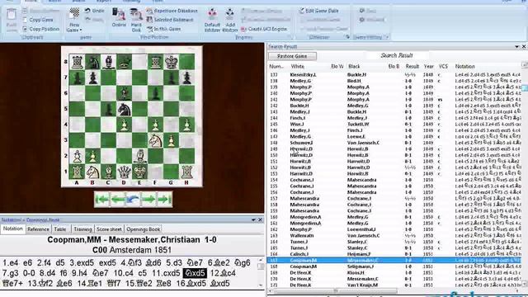Click the Elo W column header

tap(337, 66)
